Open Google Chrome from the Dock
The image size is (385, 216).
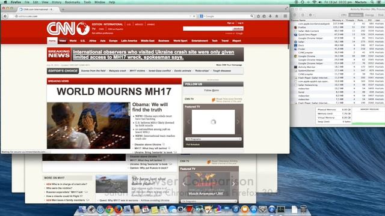(x=109, y=209)
